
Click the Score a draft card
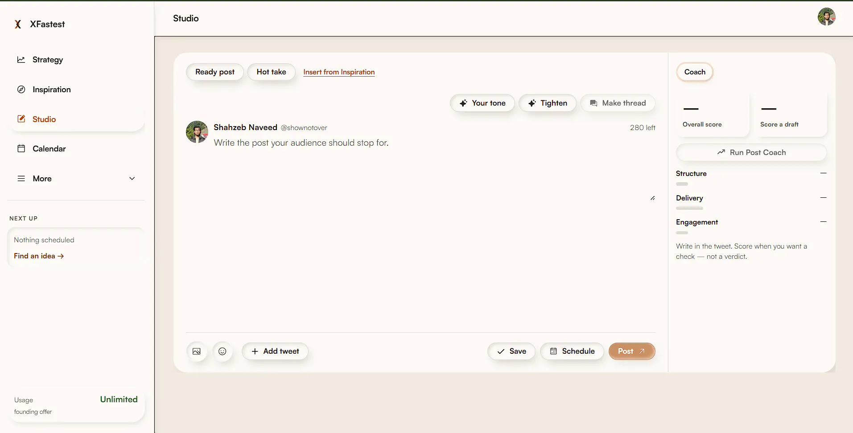coord(790,114)
